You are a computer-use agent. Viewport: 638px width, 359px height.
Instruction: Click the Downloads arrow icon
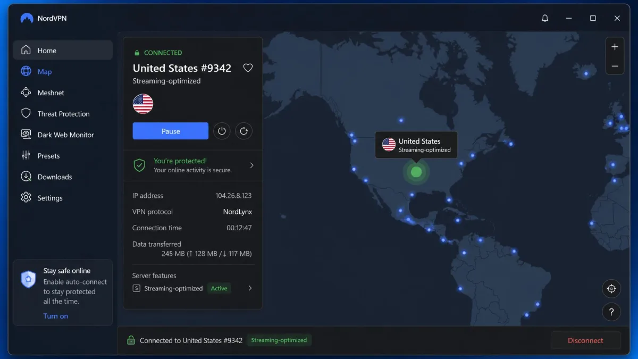coord(26,177)
